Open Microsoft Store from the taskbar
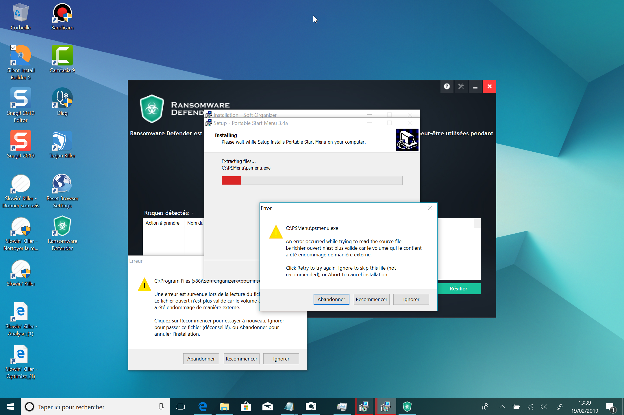The width and height of the screenshot is (624, 415). click(246, 407)
